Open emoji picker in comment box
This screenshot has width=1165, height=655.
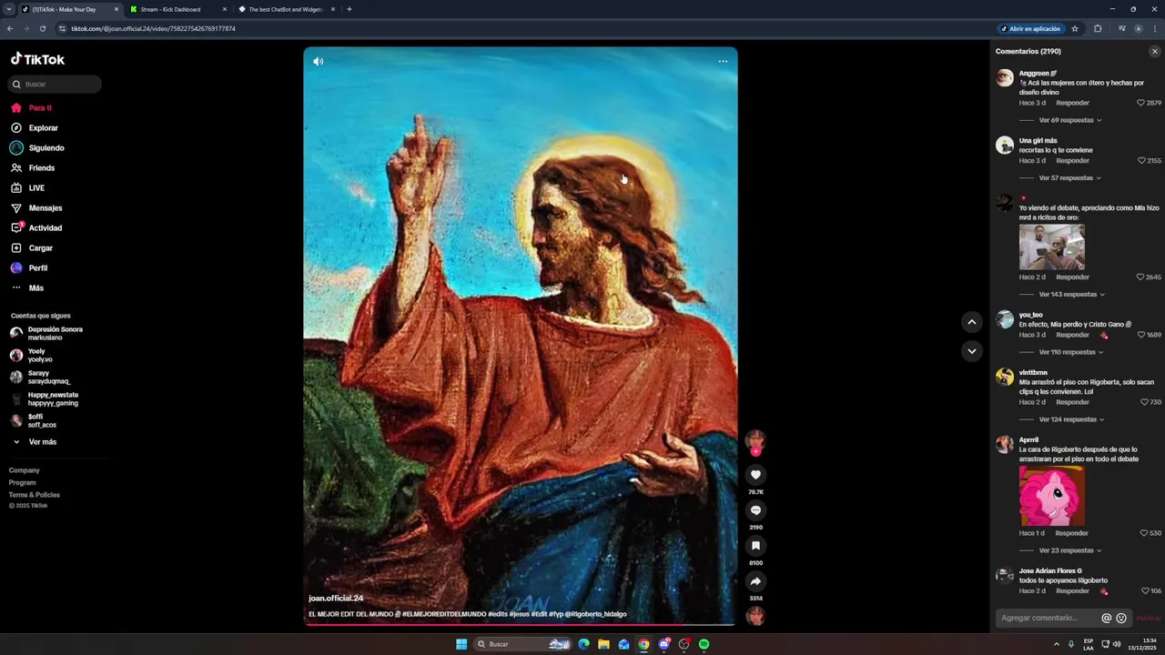[1121, 619]
